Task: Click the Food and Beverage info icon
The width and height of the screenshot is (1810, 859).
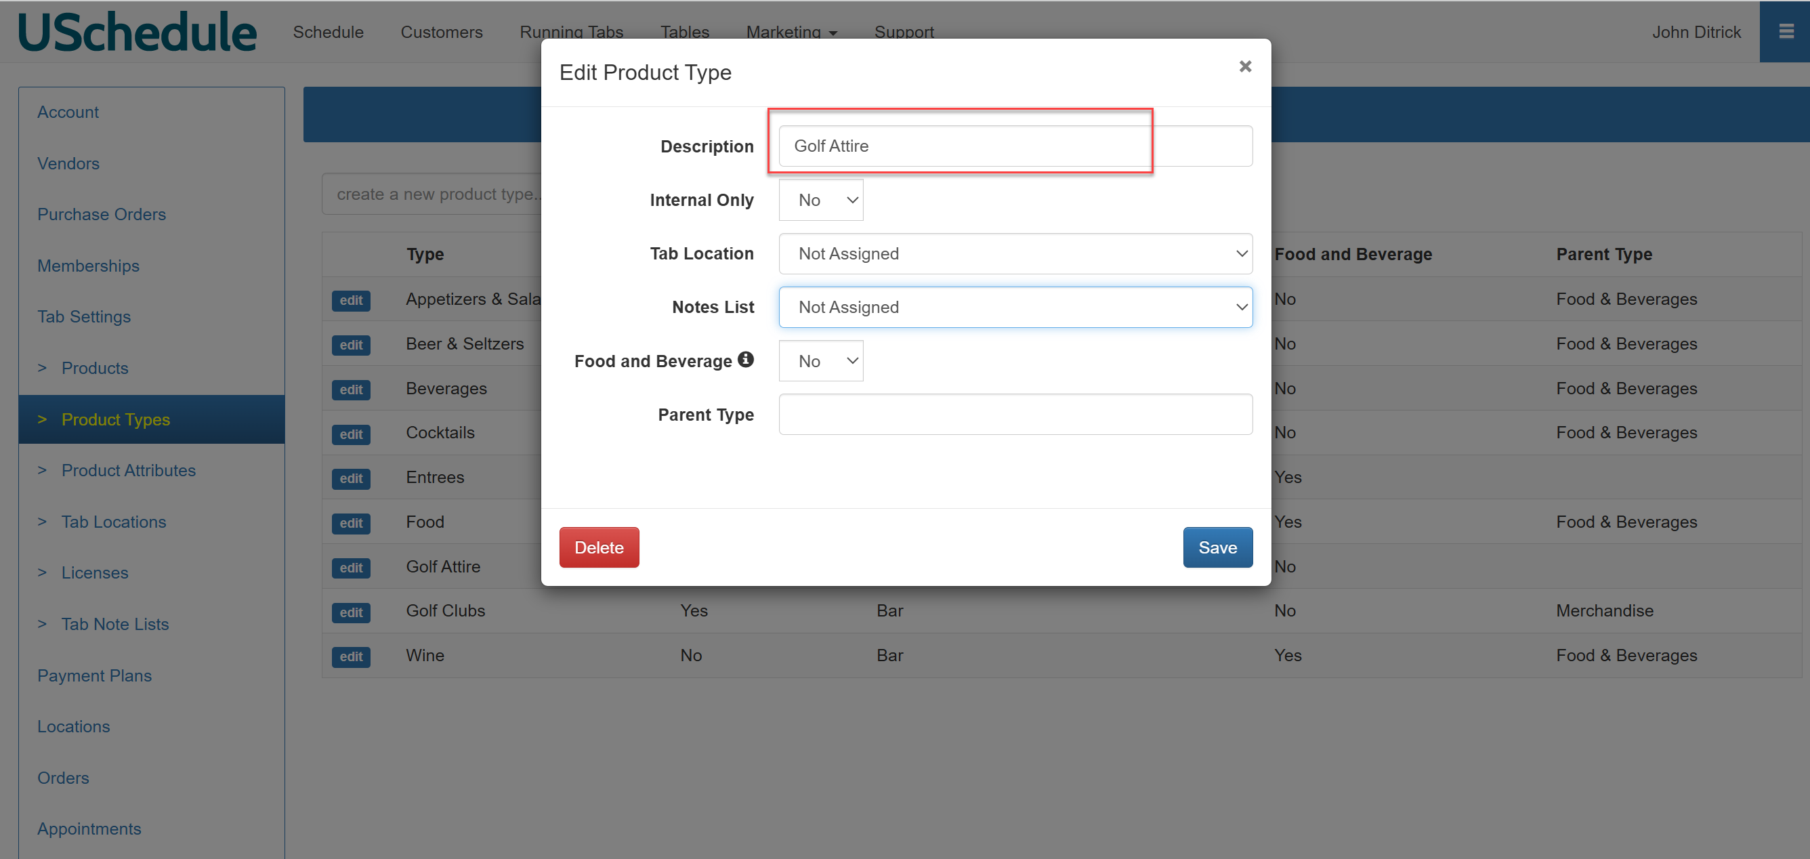Action: click(746, 359)
